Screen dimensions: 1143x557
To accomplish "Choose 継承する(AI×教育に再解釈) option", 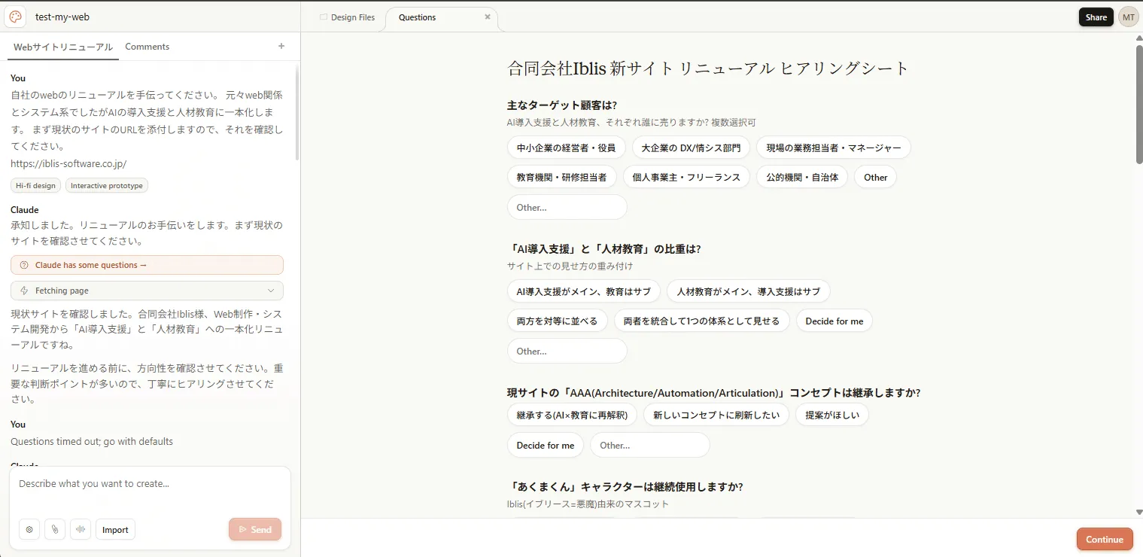I will [573, 415].
